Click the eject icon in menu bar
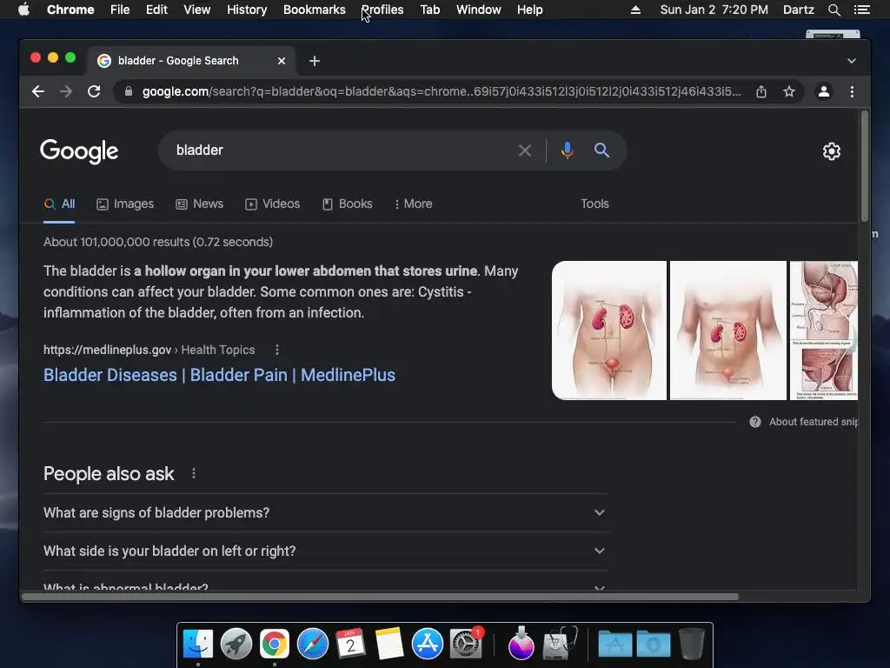This screenshot has height=668, width=890. coord(635,10)
